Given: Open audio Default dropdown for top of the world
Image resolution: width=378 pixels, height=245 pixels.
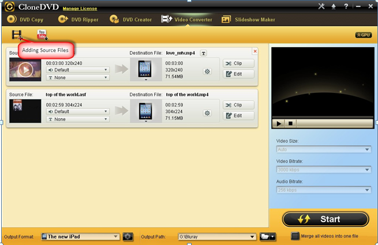Looking at the screenshot, I should pyautogui.click(x=78, y=111).
